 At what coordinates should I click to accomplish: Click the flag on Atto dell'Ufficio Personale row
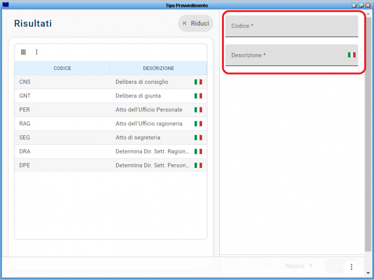tap(198, 110)
